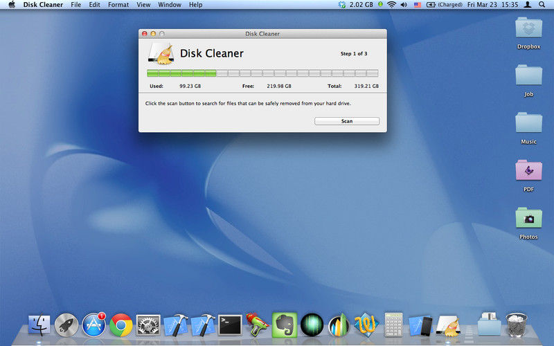Open the Window menu
This screenshot has width=554, height=346.
170,5
